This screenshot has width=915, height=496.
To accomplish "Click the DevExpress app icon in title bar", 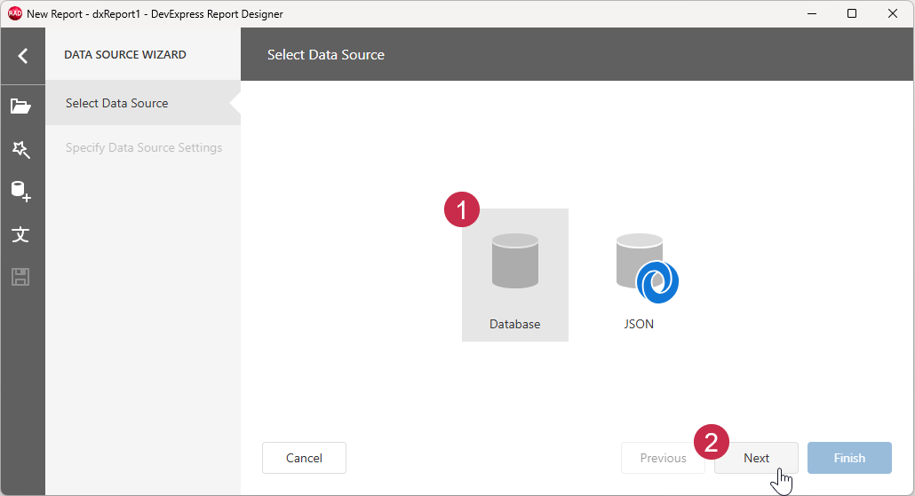I will [x=14, y=13].
